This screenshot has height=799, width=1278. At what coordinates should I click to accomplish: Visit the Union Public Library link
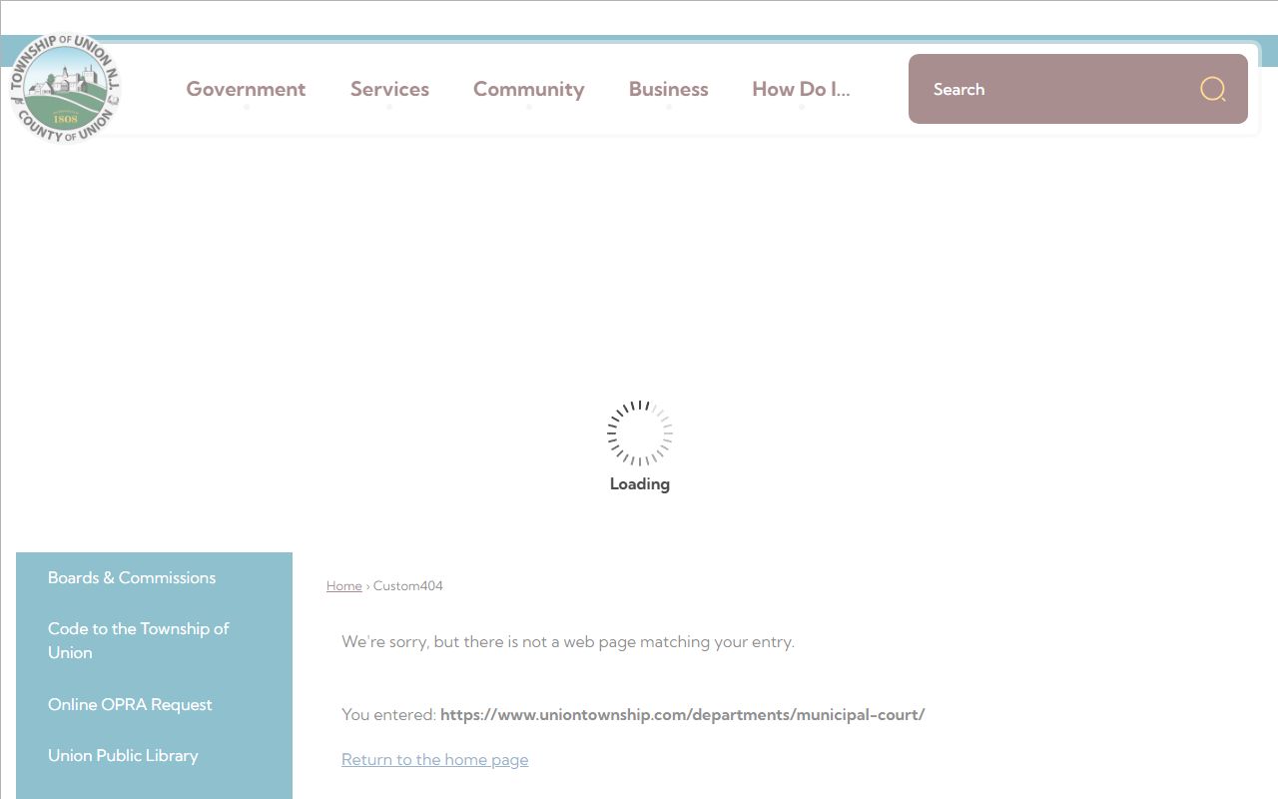click(123, 755)
